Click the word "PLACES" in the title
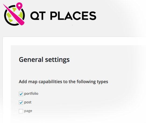 click(73, 16)
